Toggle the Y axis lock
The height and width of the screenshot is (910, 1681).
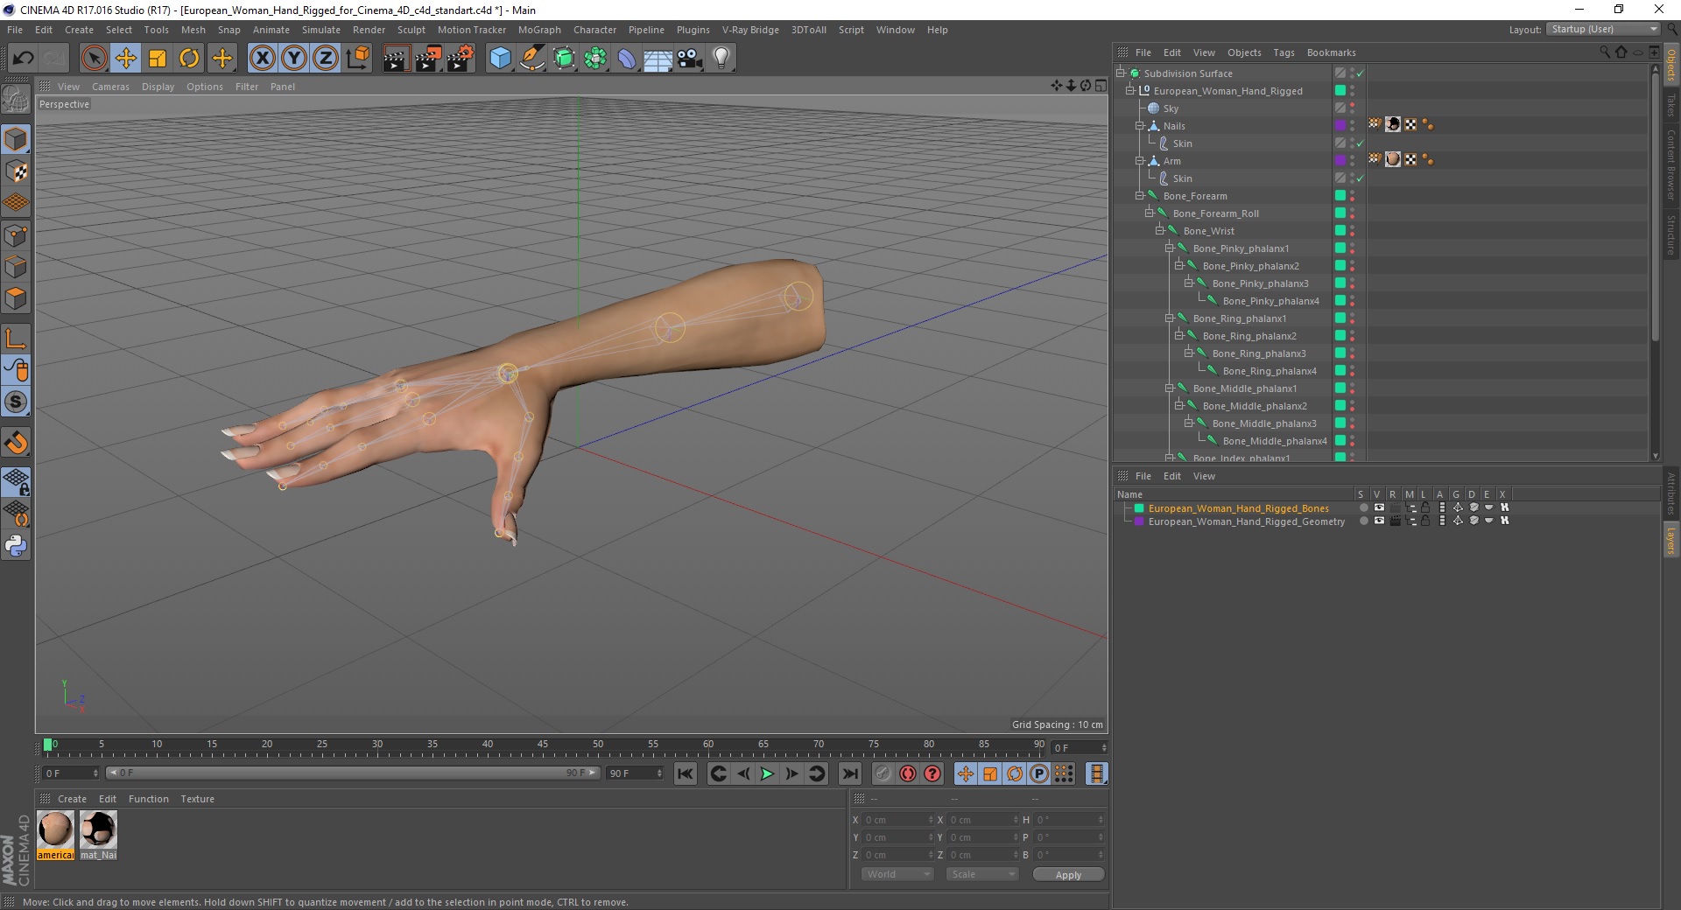[x=294, y=59]
